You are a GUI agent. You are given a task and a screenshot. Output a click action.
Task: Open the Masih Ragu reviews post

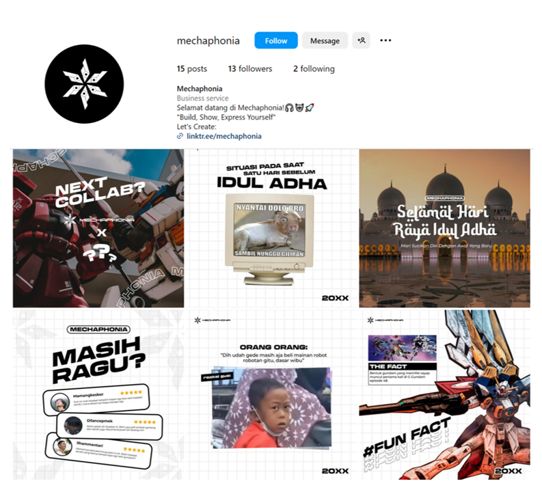tap(98, 394)
